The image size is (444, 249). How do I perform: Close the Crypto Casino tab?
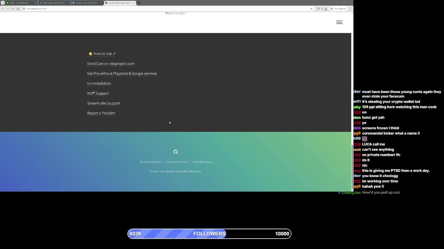[68, 3]
